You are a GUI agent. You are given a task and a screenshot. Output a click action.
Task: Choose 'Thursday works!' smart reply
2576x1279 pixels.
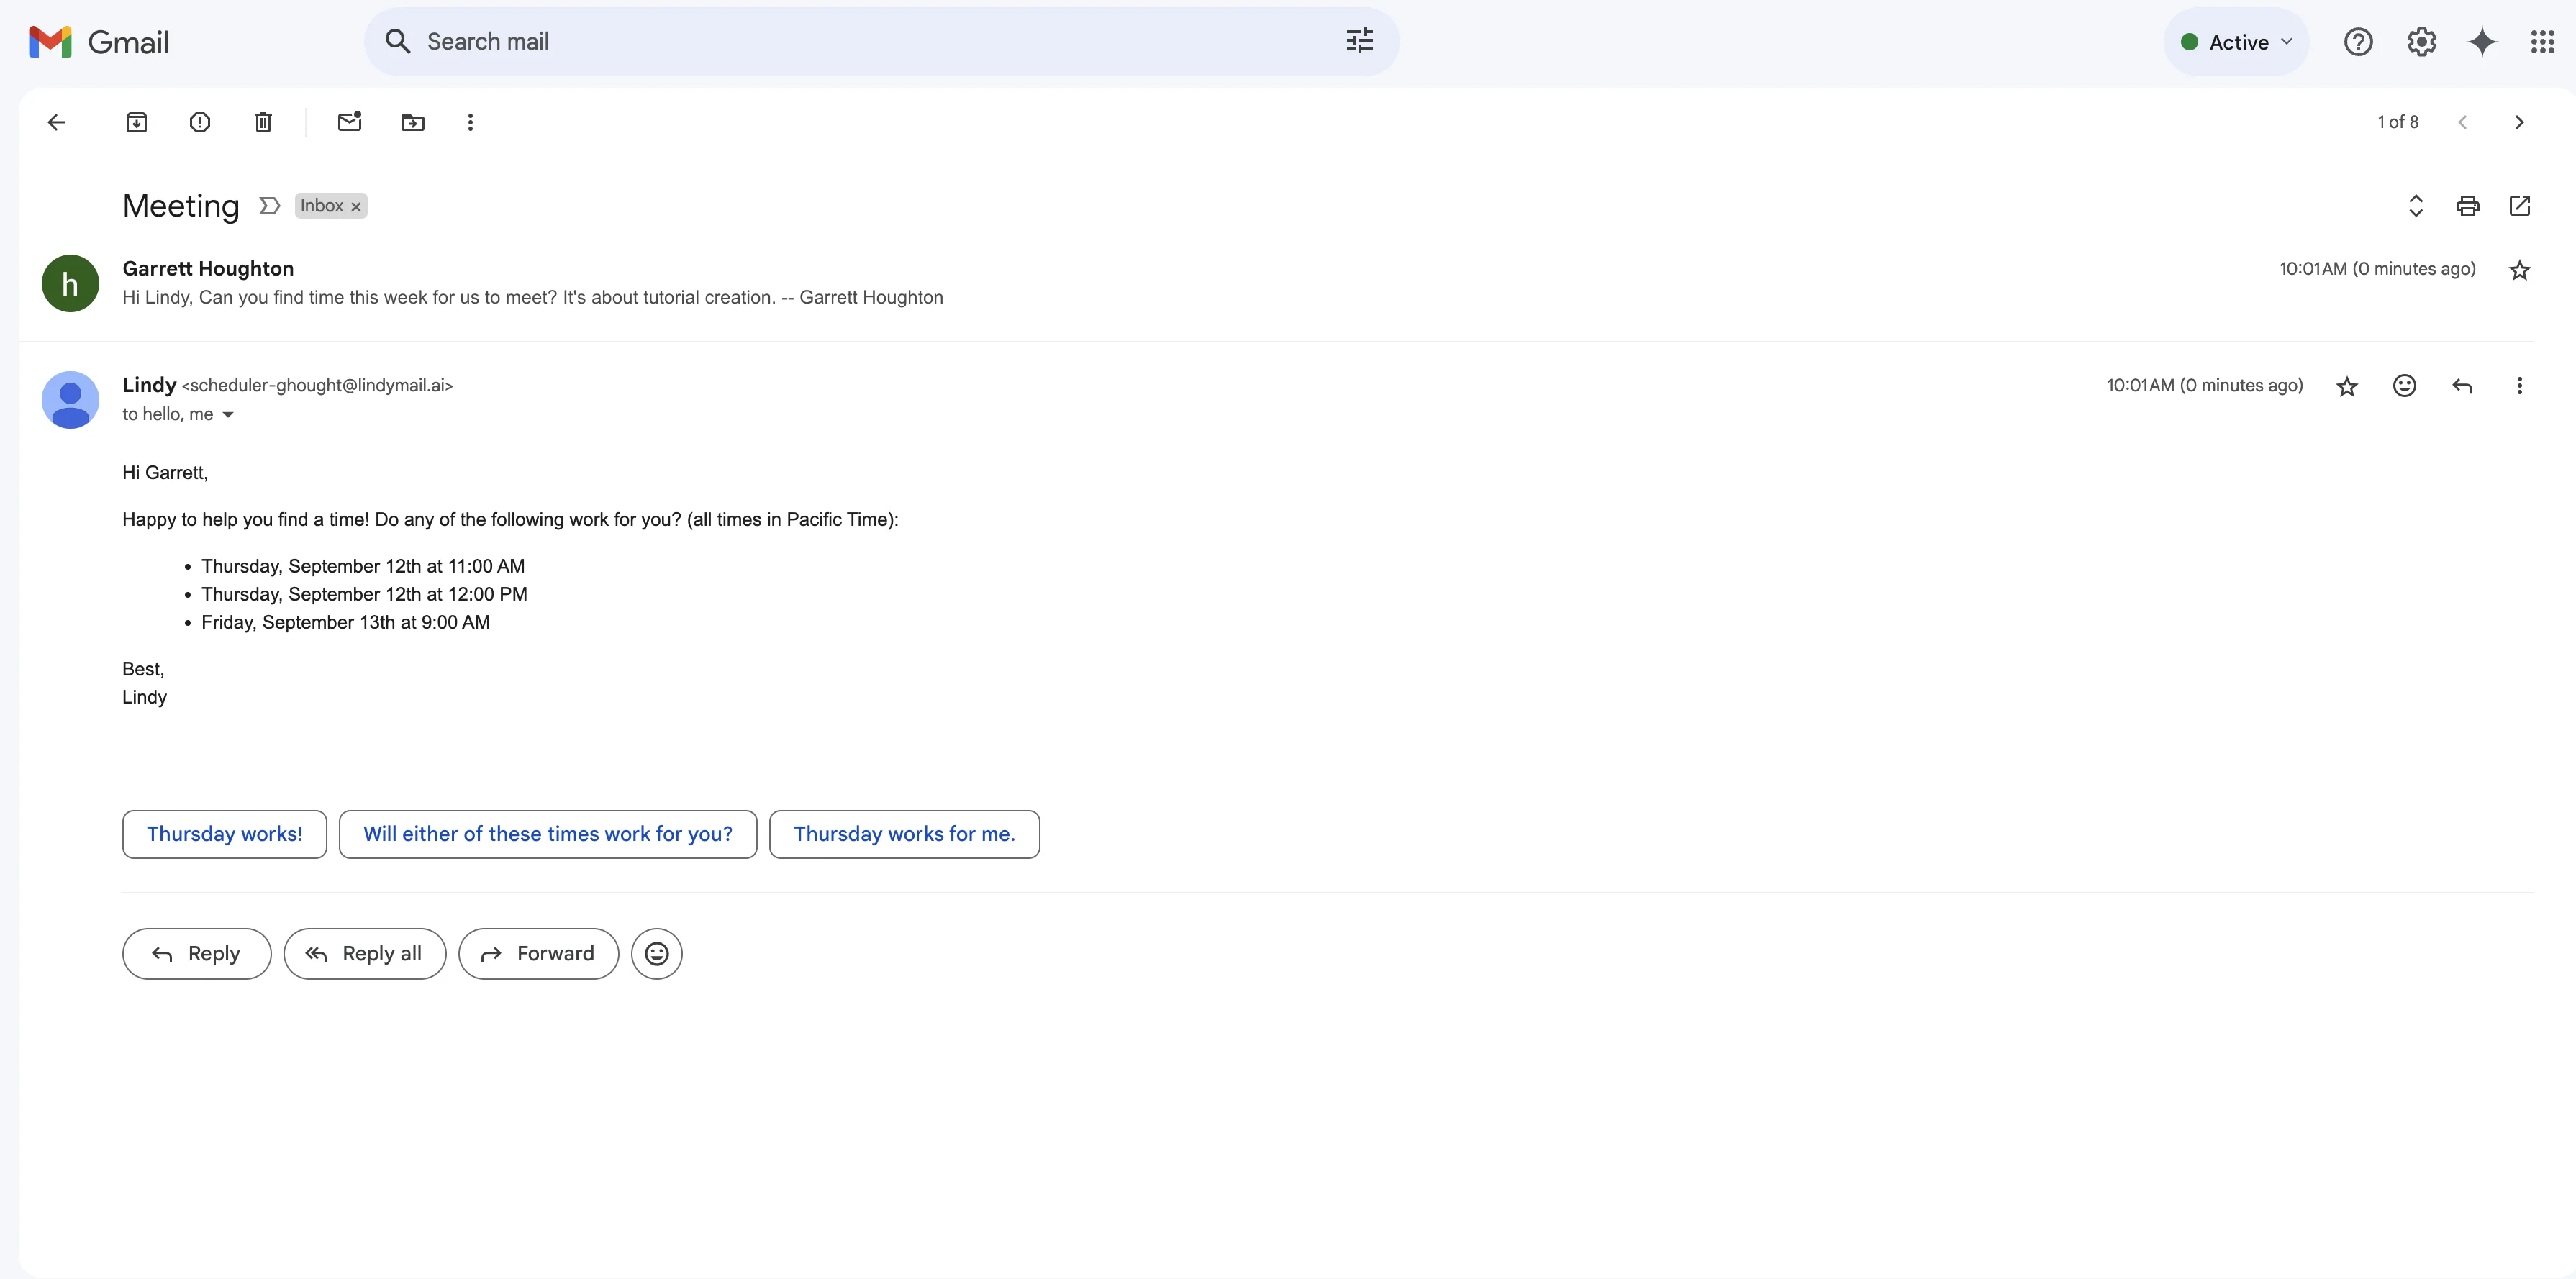[224, 834]
